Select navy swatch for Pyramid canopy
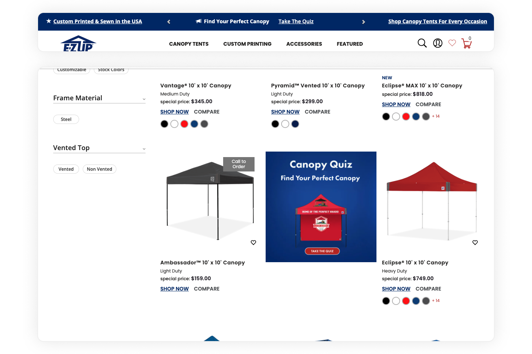Viewport: 532px width, 354px height. 295,124
